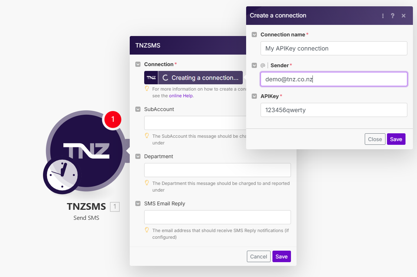The image size is (417, 277).
Task: Click the question mark help icon in dialog header
Action: click(393, 16)
